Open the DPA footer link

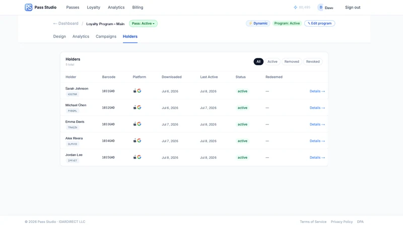[360, 221]
